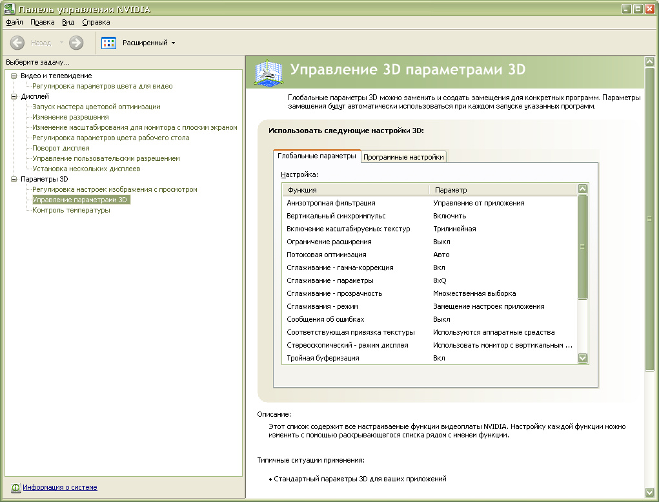Viewport: 659px width, 502px height.
Task: Open the Back history dropdown arrow
Action: pyautogui.click(x=61, y=43)
